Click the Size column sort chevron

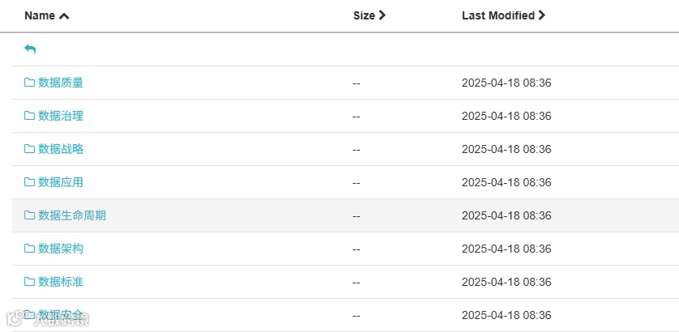point(382,15)
